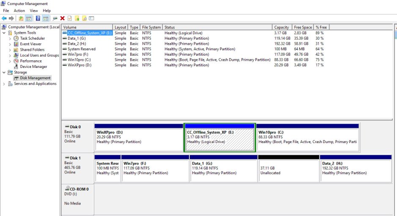This screenshot has width=397, height=216.
Task: Click the Back arrow toolbar icon
Action: point(4,19)
